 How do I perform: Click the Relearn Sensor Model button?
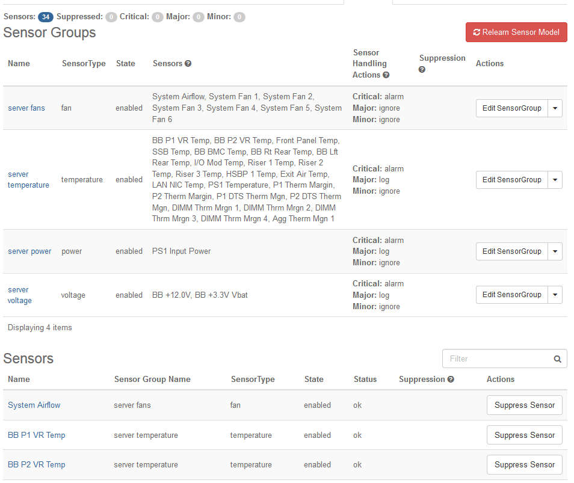point(516,32)
